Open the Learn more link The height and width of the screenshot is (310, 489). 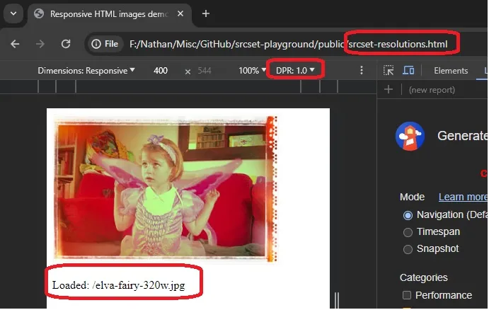point(463,197)
